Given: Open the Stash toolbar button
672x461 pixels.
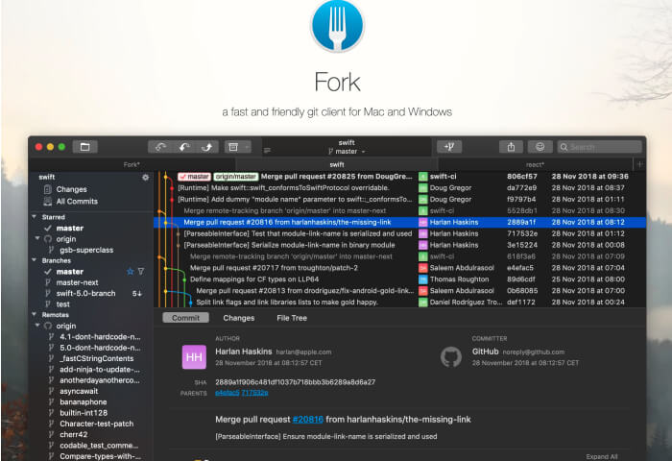Looking at the screenshot, I should (233, 147).
